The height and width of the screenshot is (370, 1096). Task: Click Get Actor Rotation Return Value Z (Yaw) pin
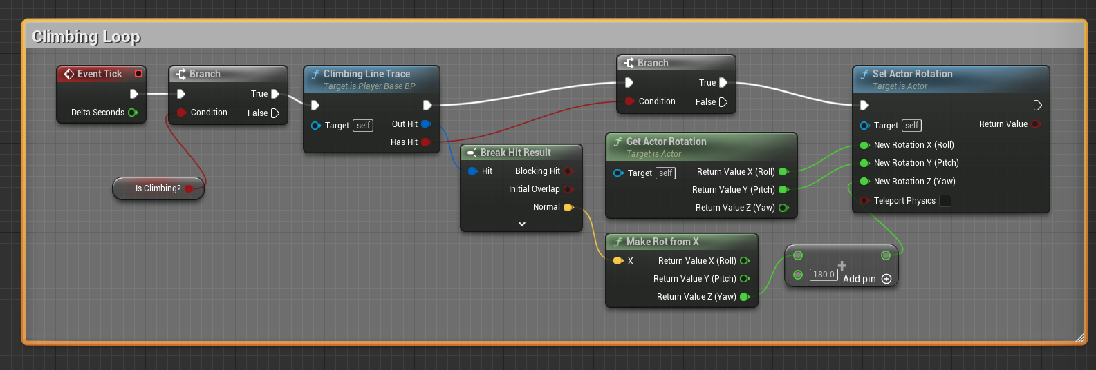pos(783,208)
